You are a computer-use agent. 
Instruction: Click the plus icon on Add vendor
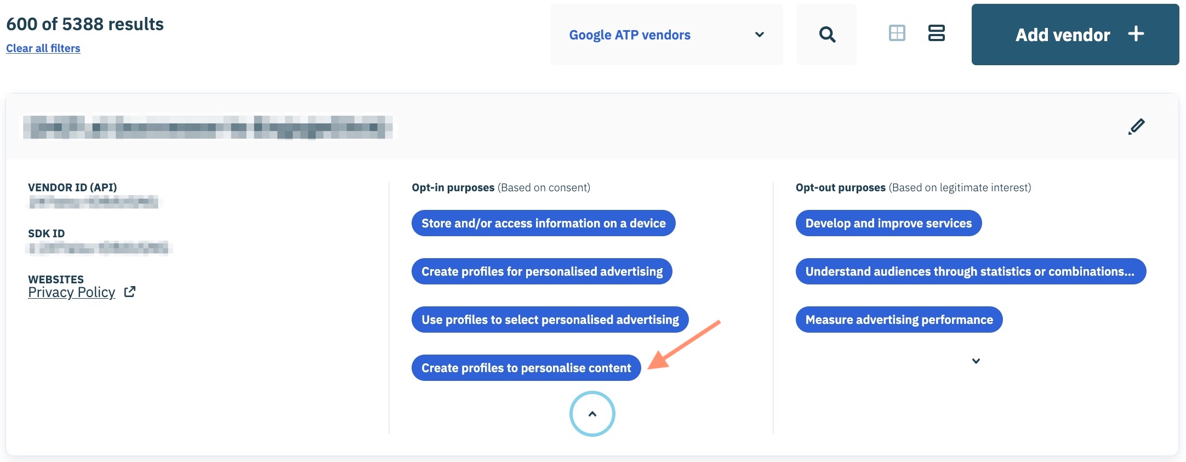point(1136,34)
